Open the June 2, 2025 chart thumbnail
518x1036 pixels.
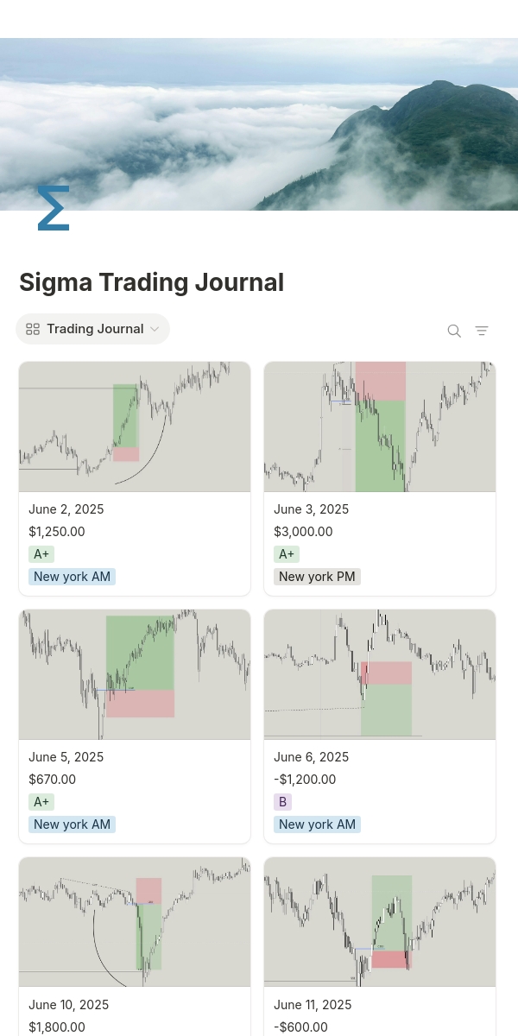tap(135, 426)
